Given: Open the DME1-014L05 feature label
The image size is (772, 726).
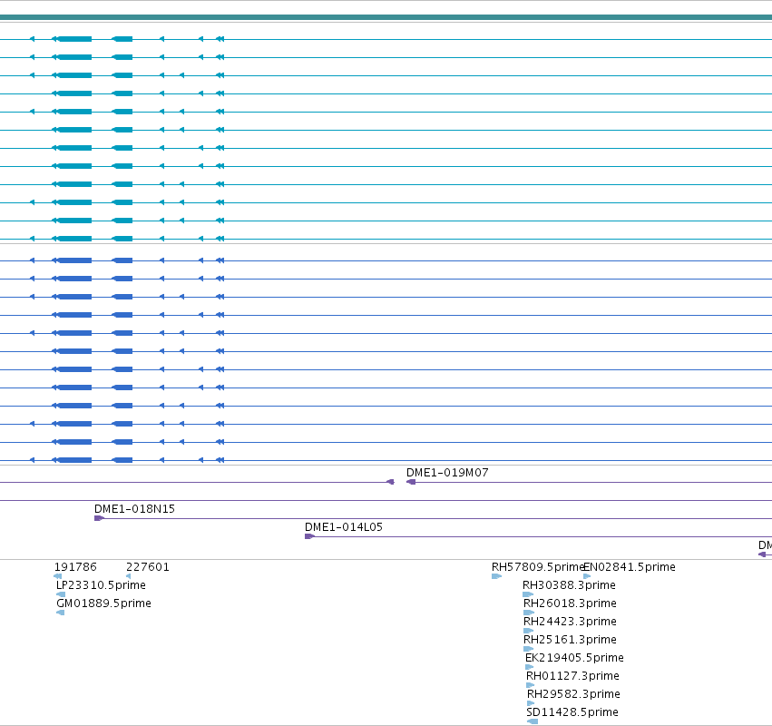Looking at the screenshot, I should click(344, 527).
